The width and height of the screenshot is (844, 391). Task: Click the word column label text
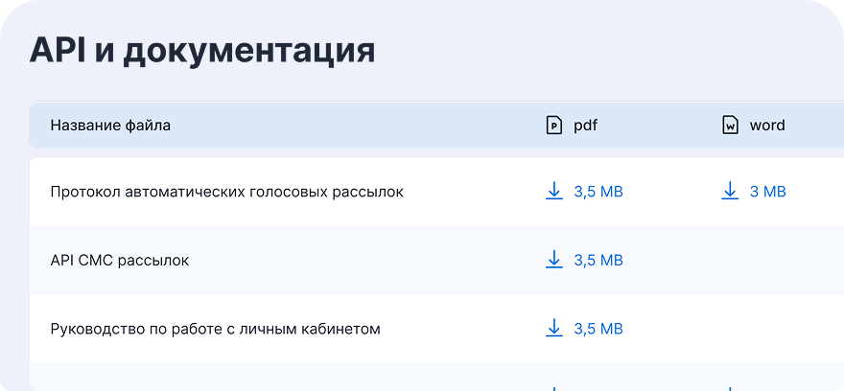(767, 125)
